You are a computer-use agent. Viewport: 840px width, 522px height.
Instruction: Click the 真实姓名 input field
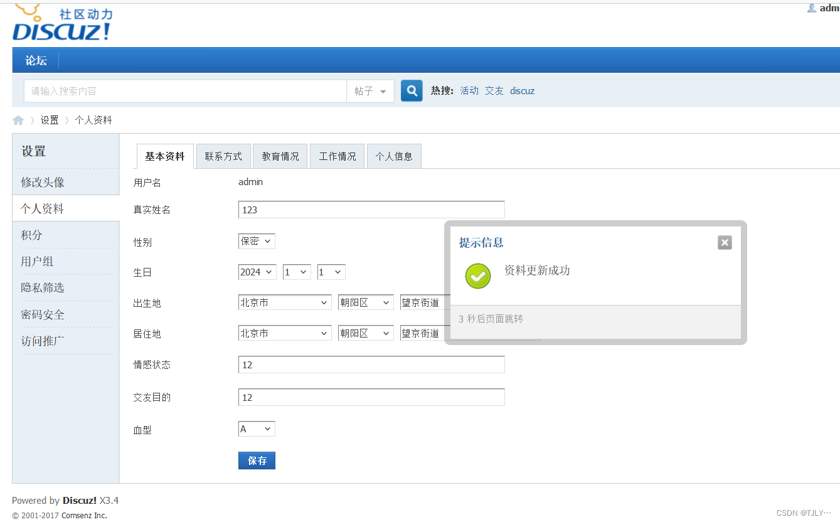370,209
